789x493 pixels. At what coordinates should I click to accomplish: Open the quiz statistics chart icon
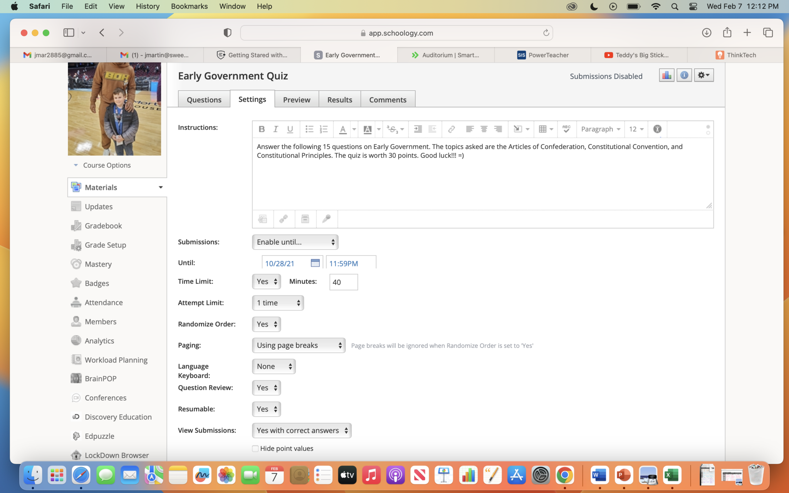[666, 75]
